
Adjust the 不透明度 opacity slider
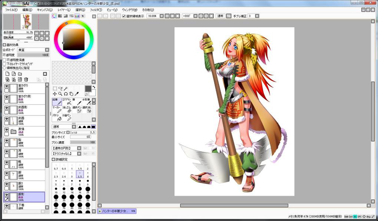(33, 55)
